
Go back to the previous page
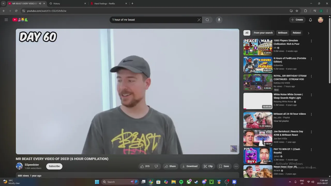point(4,11)
